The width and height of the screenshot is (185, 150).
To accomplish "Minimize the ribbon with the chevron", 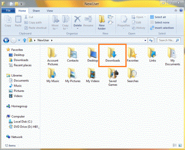I will (176, 10).
